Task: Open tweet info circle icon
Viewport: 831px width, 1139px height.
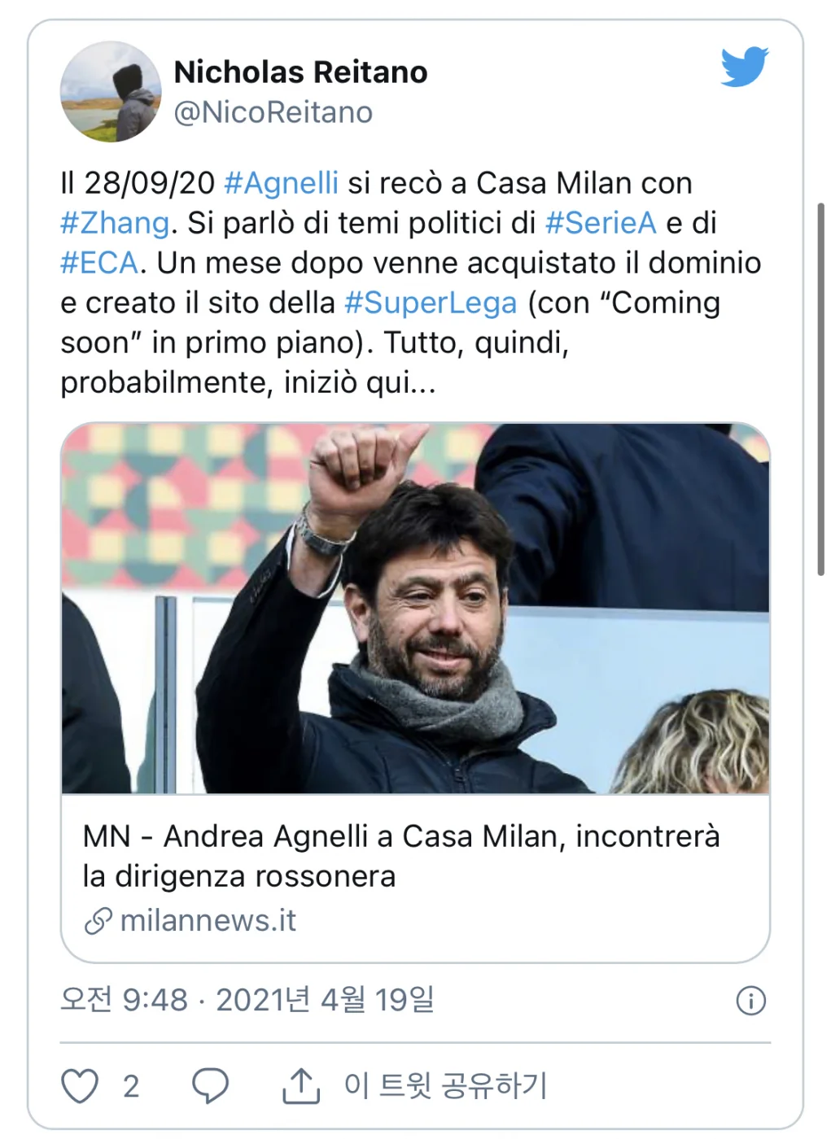Action: click(x=750, y=1000)
